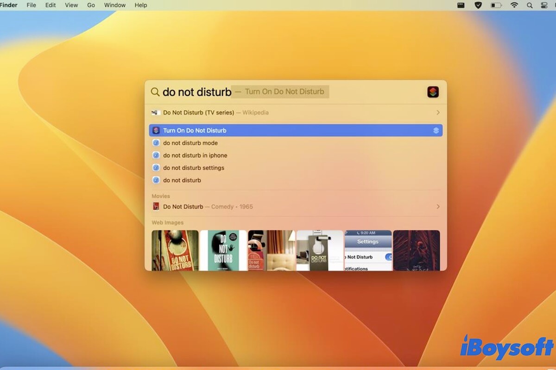Click the Spotlight search field text
The width and height of the screenshot is (556, 370).
197,92
